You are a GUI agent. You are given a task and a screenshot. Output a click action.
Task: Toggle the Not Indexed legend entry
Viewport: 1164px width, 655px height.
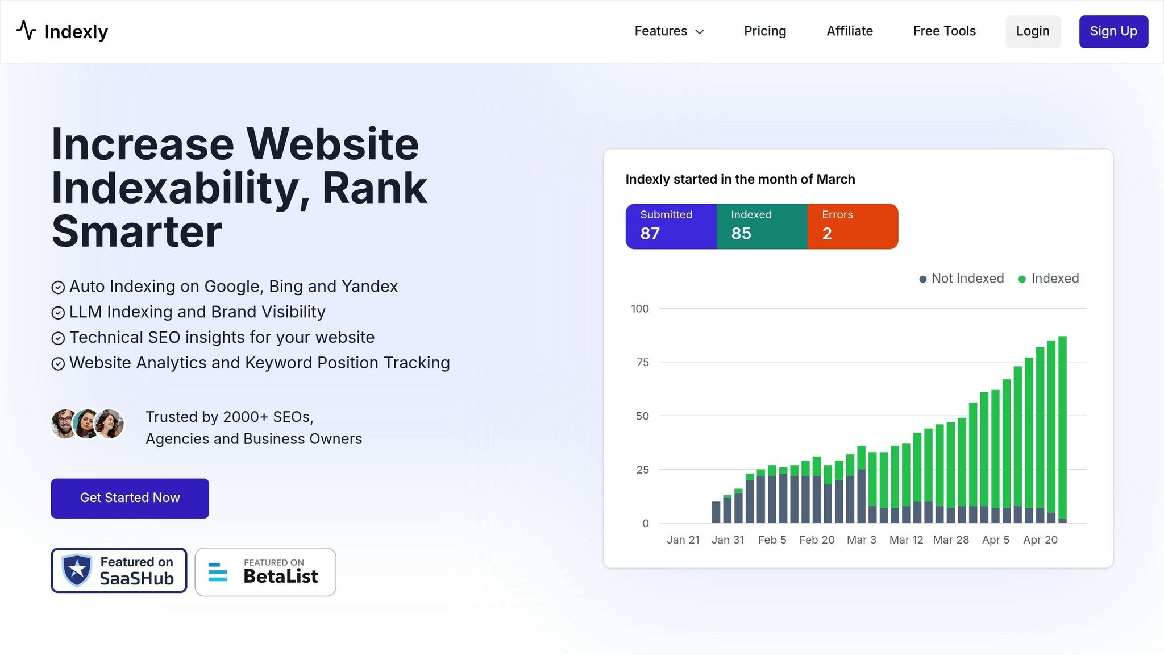[x=961, y=279]
